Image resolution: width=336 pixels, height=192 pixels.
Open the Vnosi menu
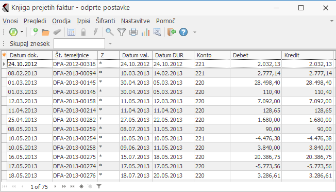(x=10, y=21)
